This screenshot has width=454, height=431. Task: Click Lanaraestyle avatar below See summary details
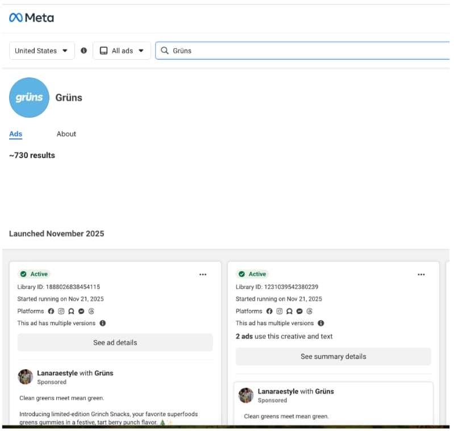[246, 395]
